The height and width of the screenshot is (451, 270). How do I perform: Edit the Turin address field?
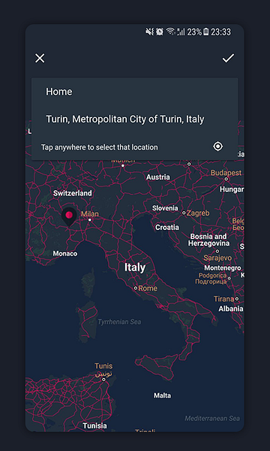point(134,119)
